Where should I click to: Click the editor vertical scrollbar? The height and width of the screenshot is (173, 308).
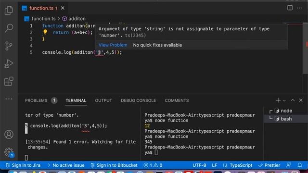(x=305, y=48)
